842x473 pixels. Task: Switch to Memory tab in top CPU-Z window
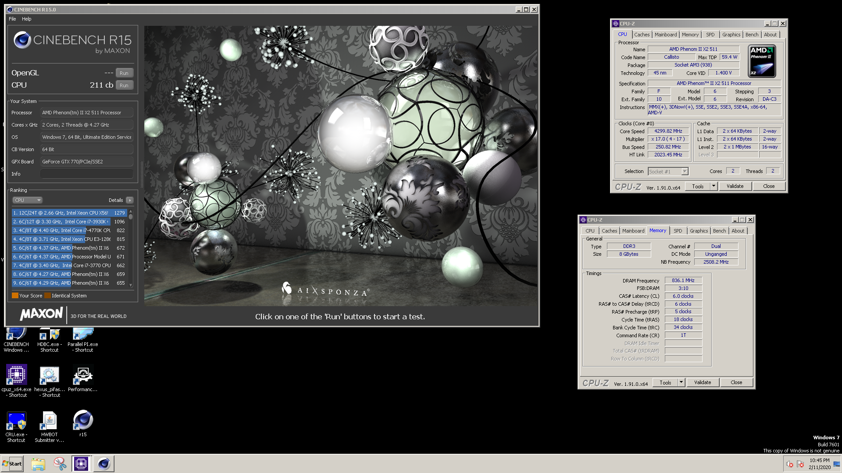tap(690, 35)
